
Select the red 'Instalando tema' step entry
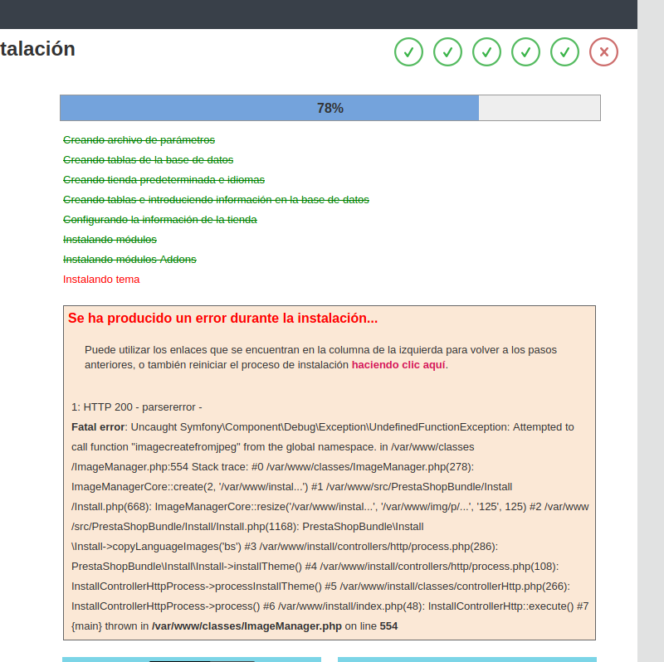pyautogui.click(x=101, y=279)
